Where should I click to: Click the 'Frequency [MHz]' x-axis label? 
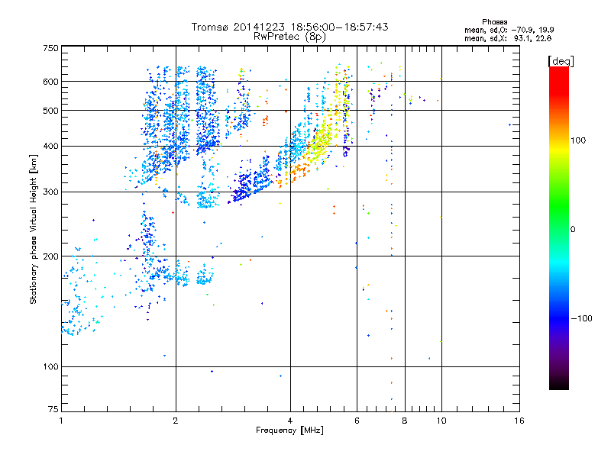(289, 431)
